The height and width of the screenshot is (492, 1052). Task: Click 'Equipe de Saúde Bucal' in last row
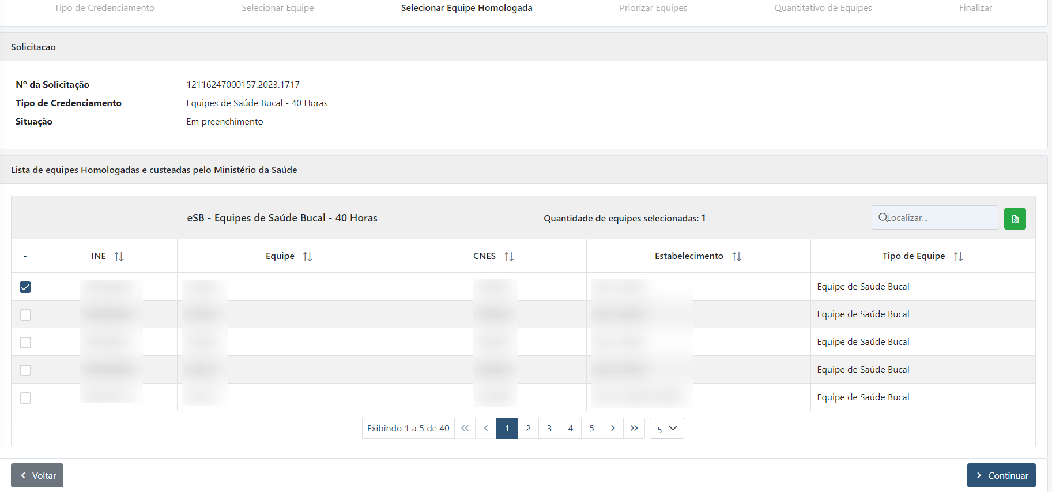point(863,397)
